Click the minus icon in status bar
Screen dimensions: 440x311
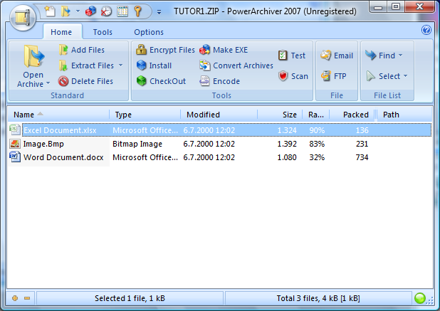[27, 298]
